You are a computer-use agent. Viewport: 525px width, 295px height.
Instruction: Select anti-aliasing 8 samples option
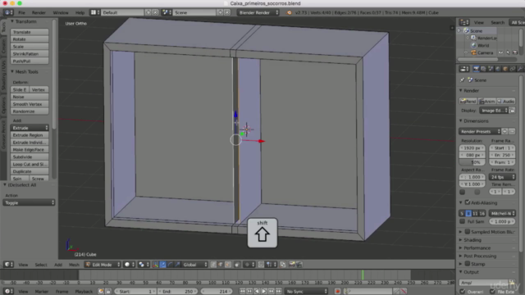click(468, 213)
